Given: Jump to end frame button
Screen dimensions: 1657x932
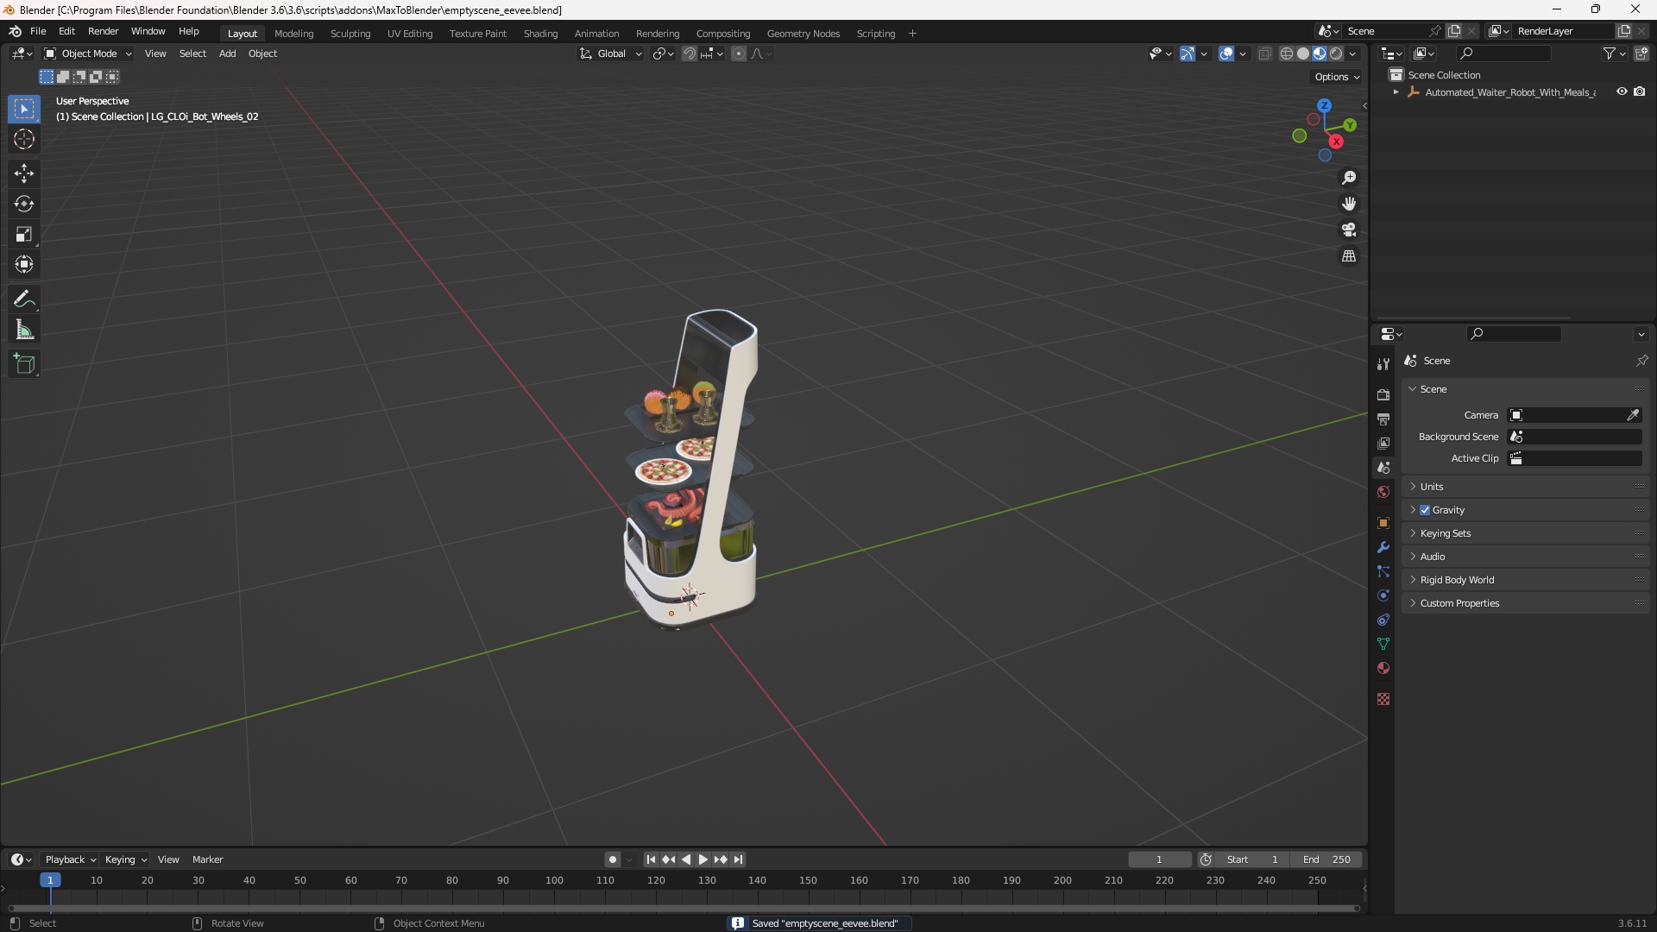Looking at the screenshot, I should (738, 860).
